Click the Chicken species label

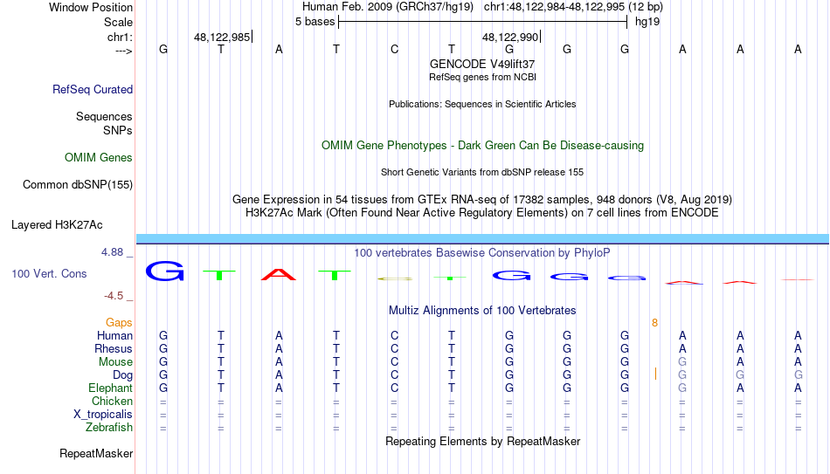click(x=112, y=401)
